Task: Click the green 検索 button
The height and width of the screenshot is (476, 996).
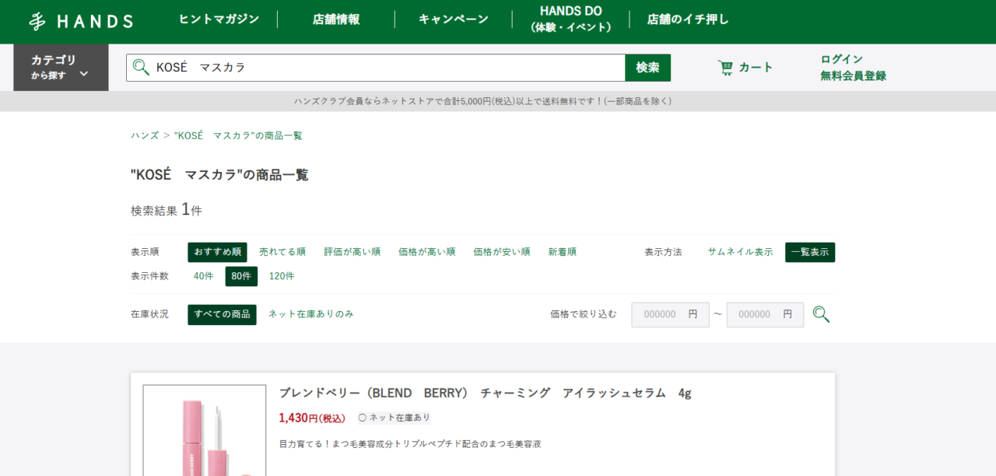Action: (x=647, y=68)
